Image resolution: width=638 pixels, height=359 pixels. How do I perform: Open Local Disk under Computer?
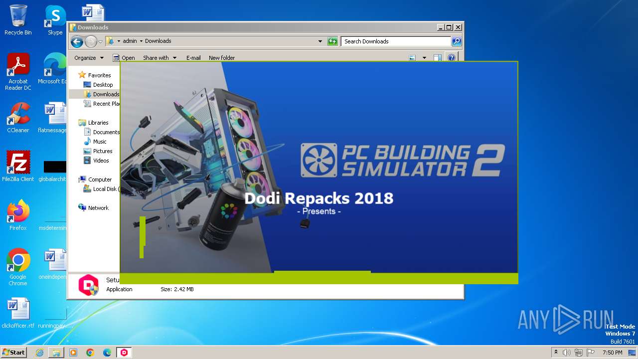pyautogui.click(x=102, y=189)
